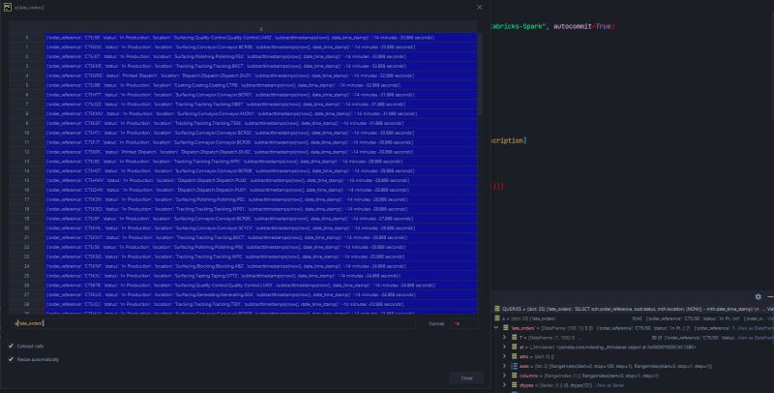Click the dtypes variable icon
Image resolution: width=774 pixels, height=393 pixels.
(x=515, y=385)
